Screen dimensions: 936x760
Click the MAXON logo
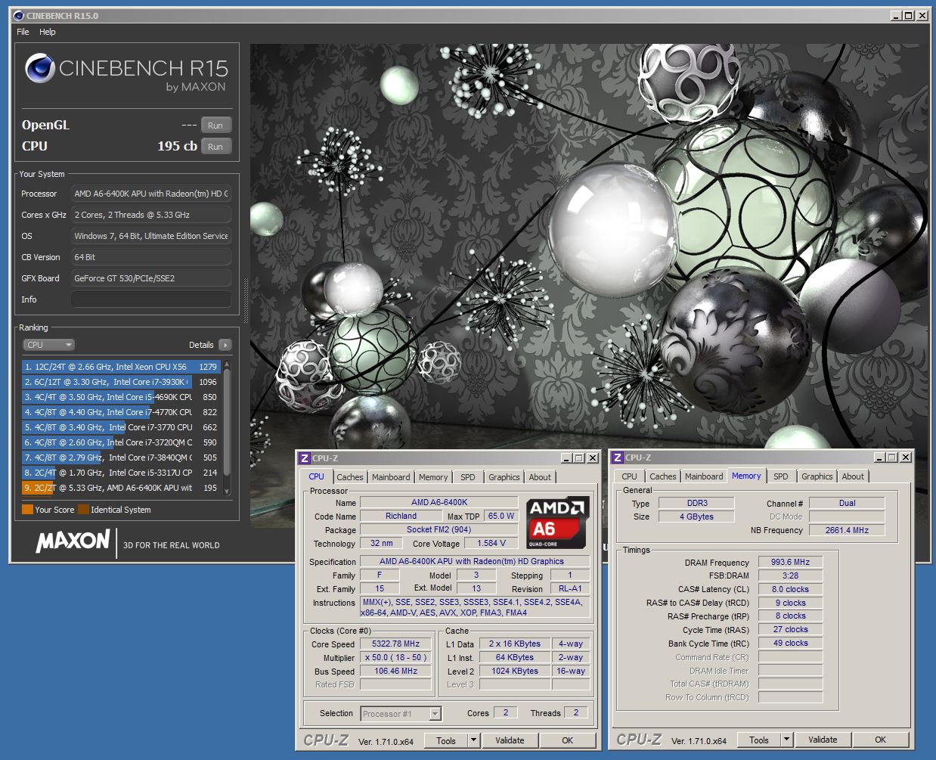pyautogui.click(x=73, y=541)
